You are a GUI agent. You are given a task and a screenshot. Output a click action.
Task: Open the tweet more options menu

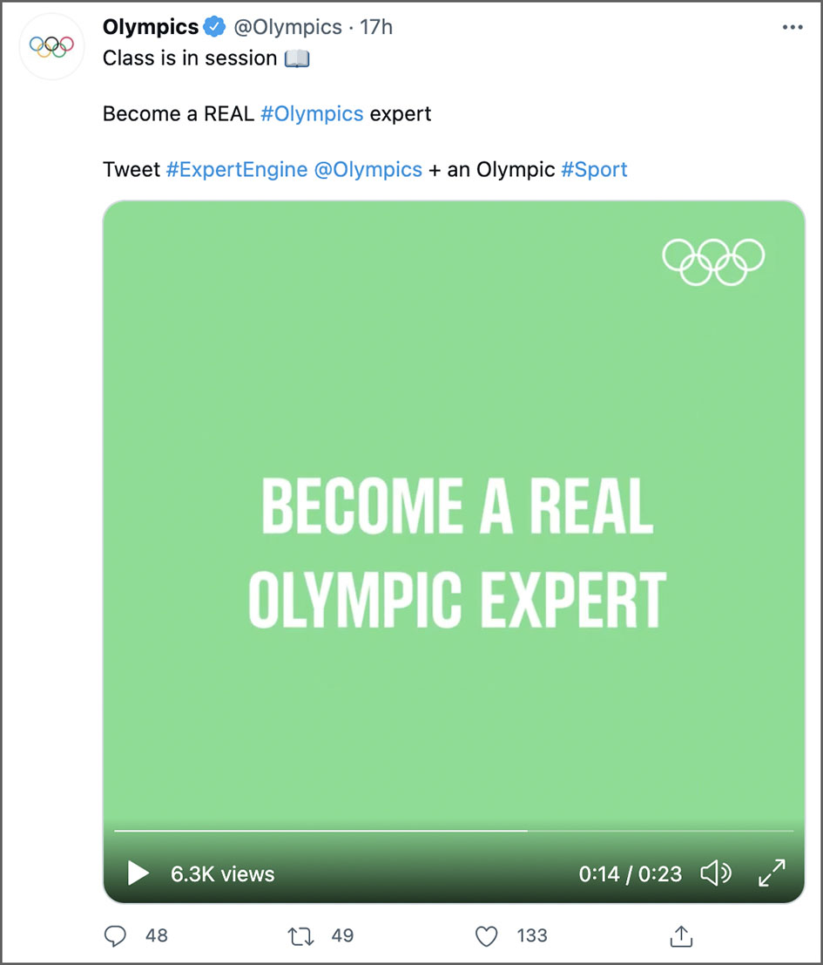pos(792,28)
